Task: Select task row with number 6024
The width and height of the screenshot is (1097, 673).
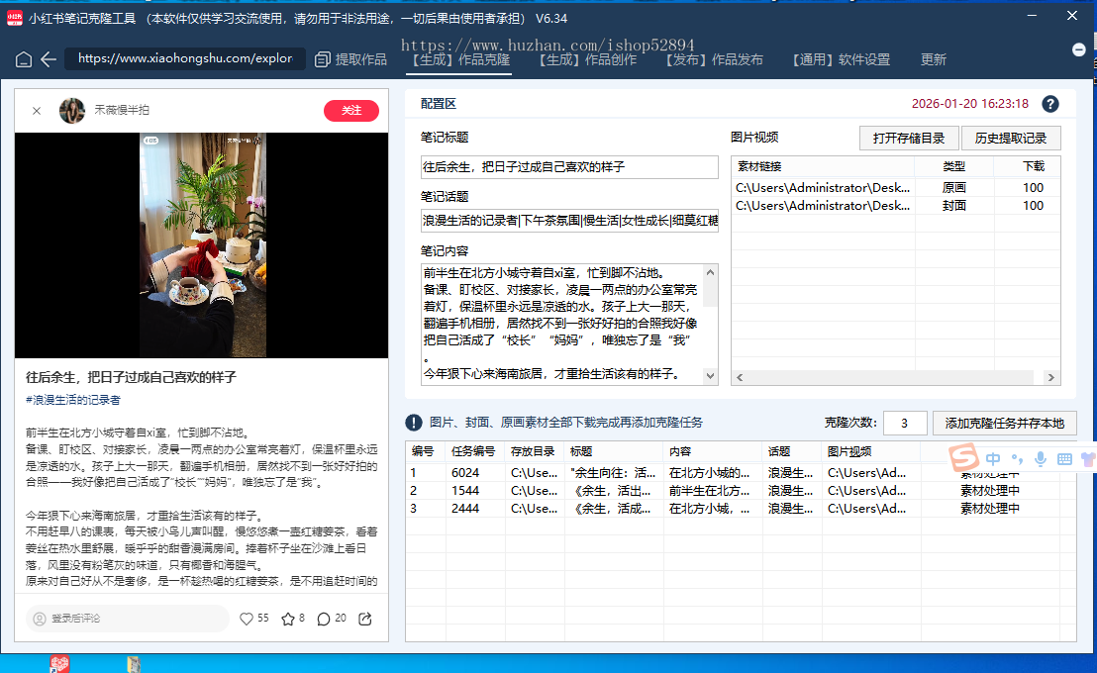Action: pos(741,473)
